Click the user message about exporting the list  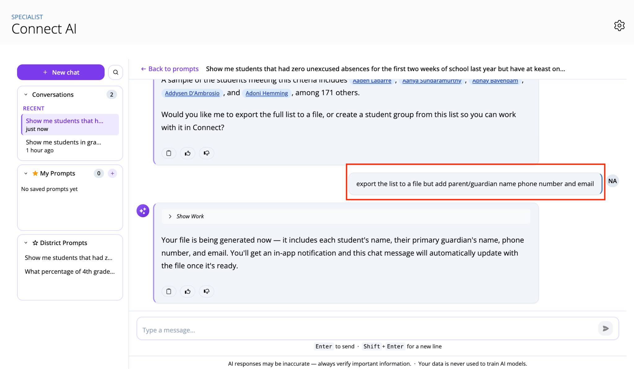475,184
